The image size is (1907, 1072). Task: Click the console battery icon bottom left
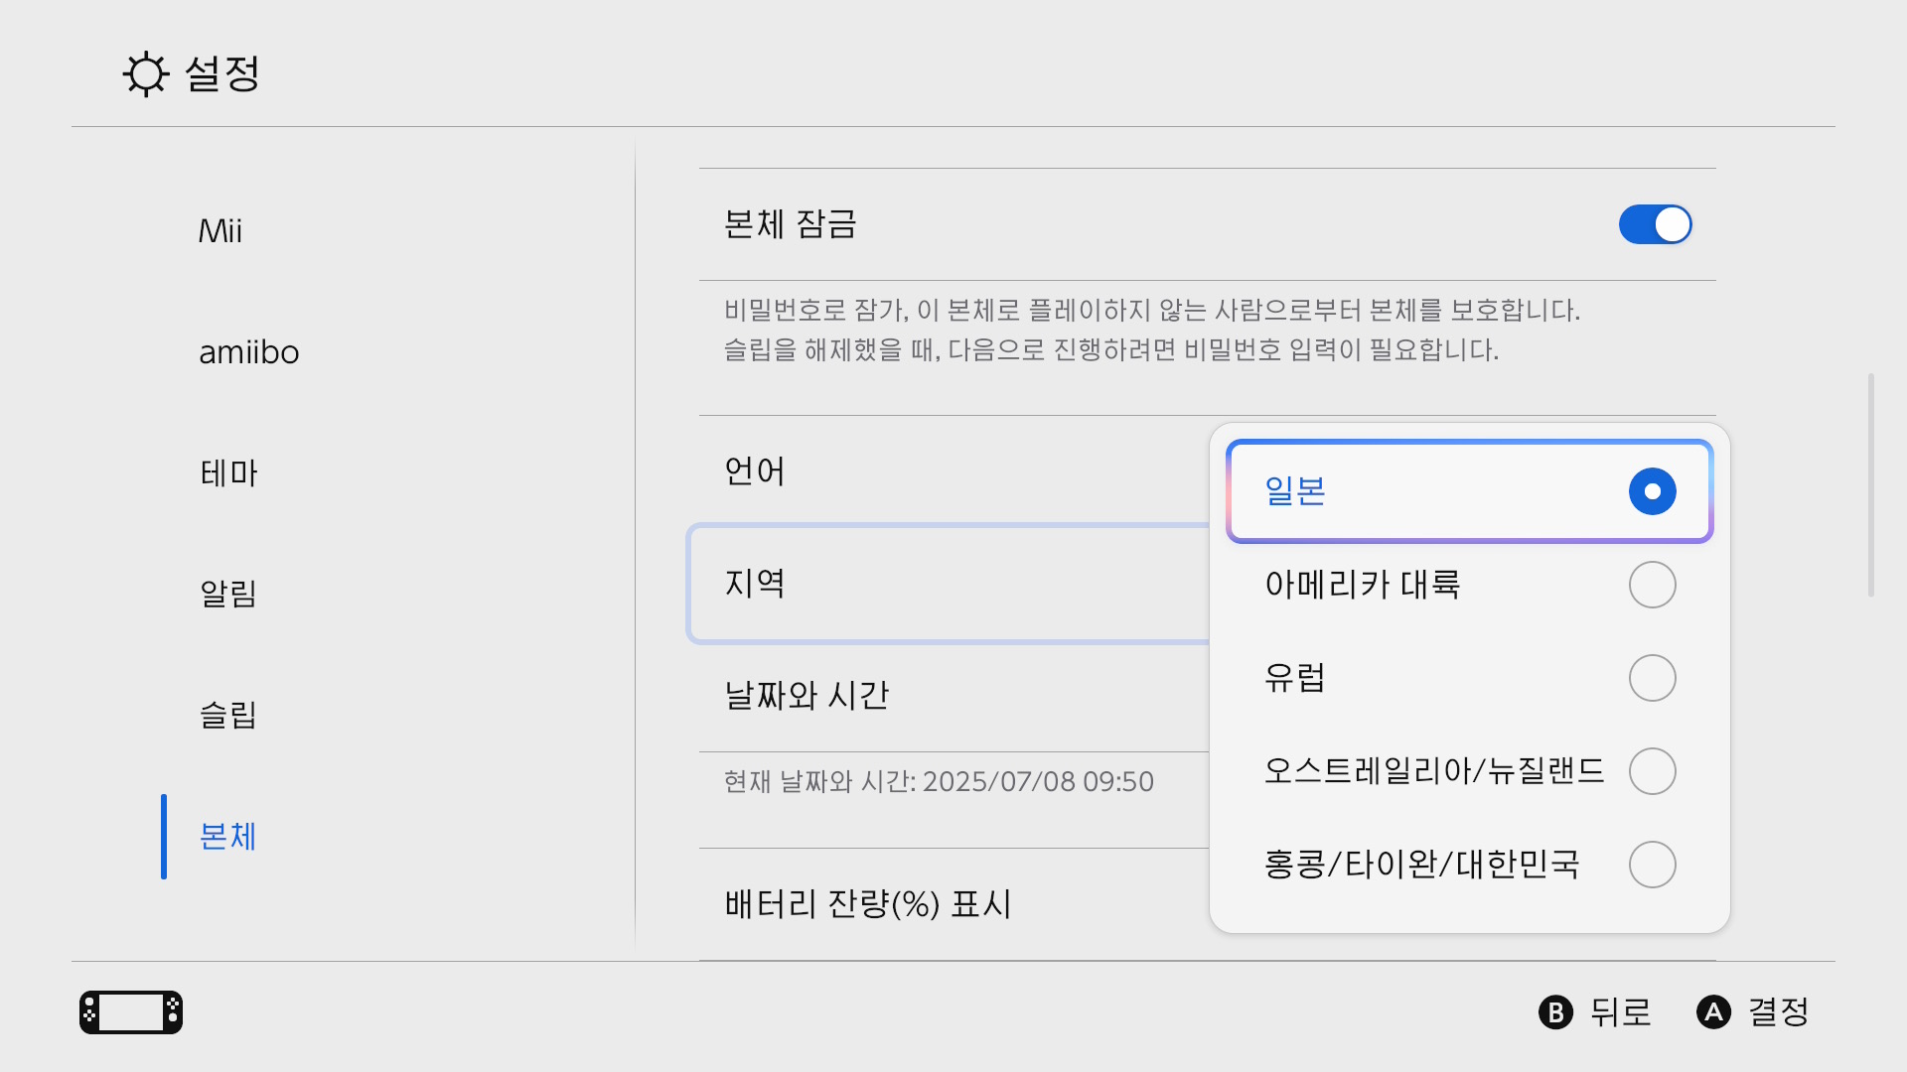[130, 1012]
